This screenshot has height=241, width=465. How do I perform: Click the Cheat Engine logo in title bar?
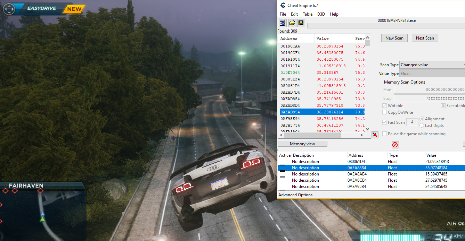click(282, 5)
